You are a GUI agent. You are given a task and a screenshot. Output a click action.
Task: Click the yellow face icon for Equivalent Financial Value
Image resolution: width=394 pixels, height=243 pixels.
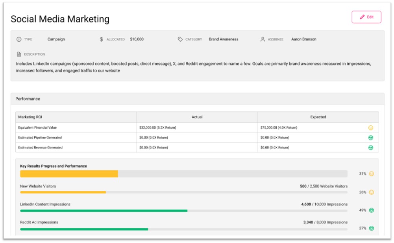[x=370, y=128]
